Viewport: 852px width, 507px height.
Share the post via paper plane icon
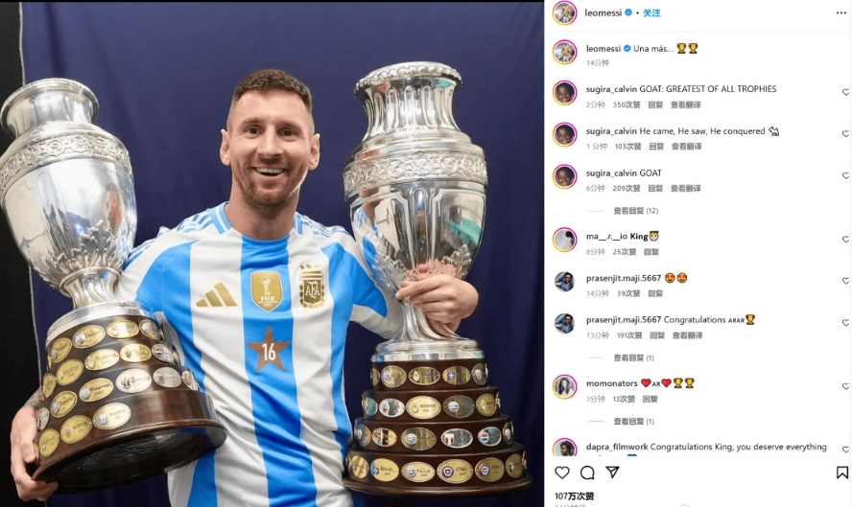coord(612,472)
